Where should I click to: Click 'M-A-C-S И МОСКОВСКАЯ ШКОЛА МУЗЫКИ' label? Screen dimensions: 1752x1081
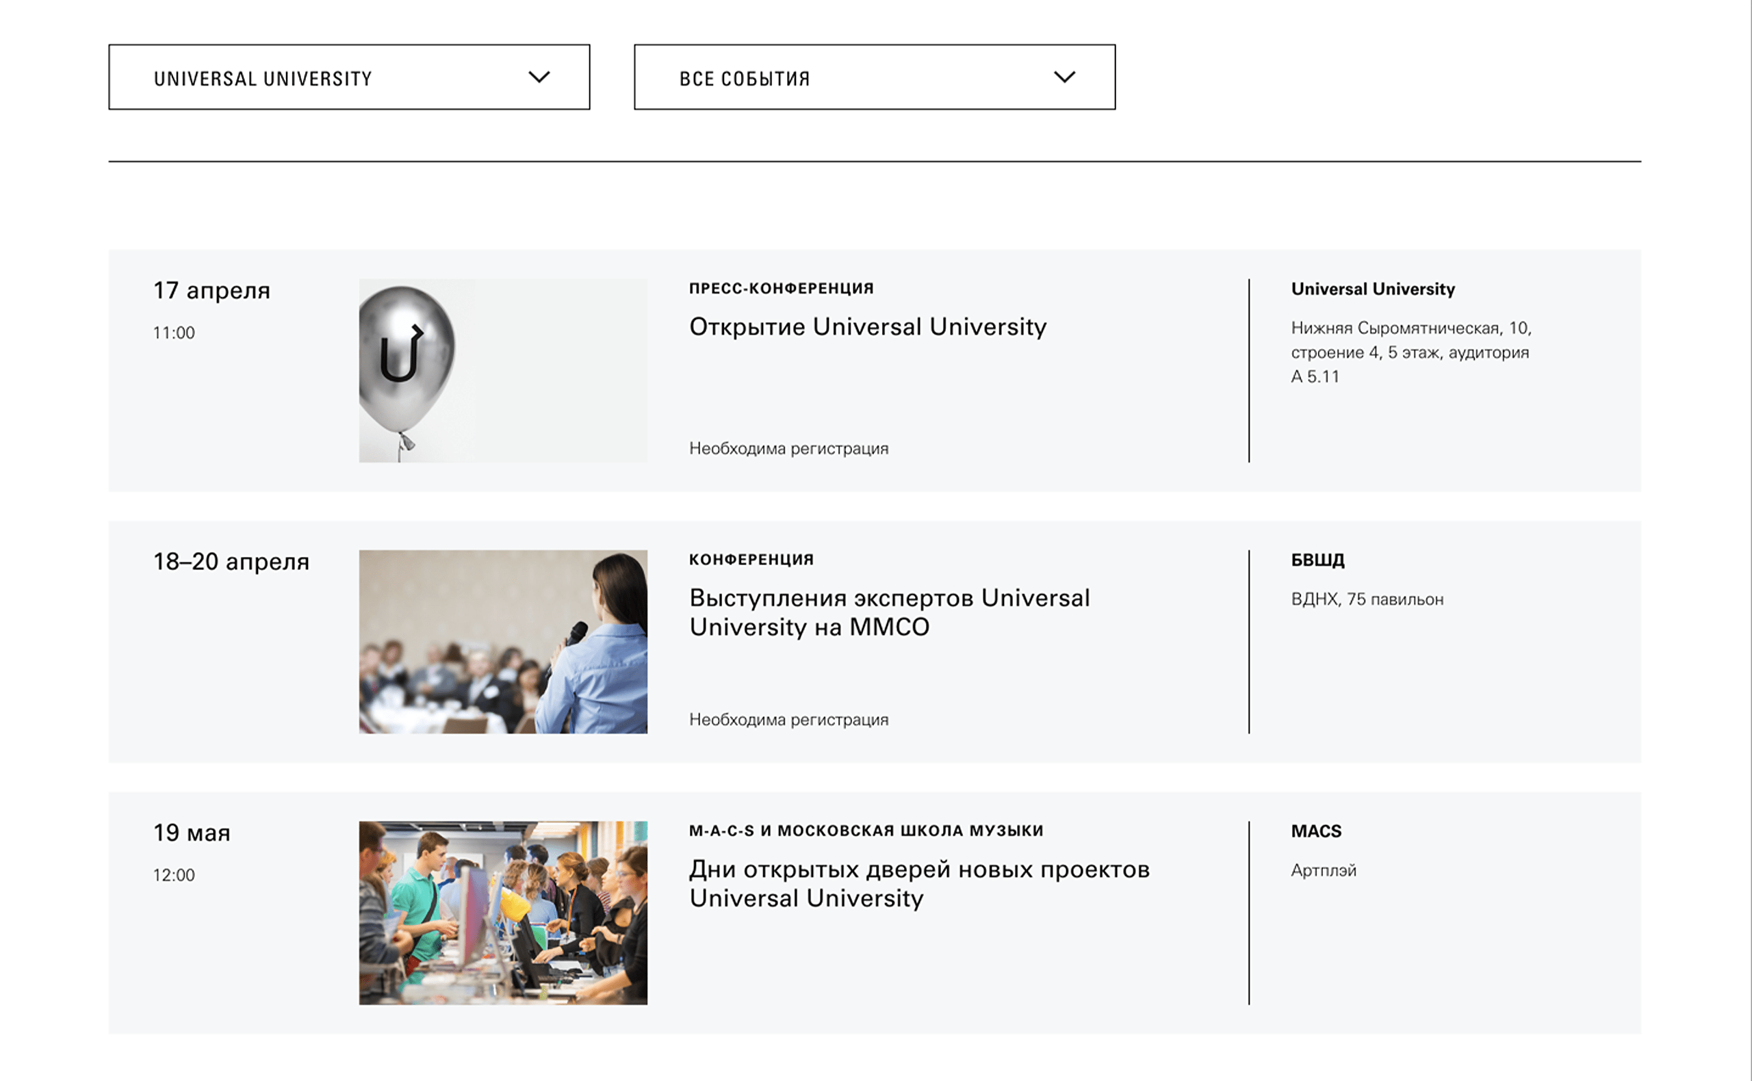(866, 830)
